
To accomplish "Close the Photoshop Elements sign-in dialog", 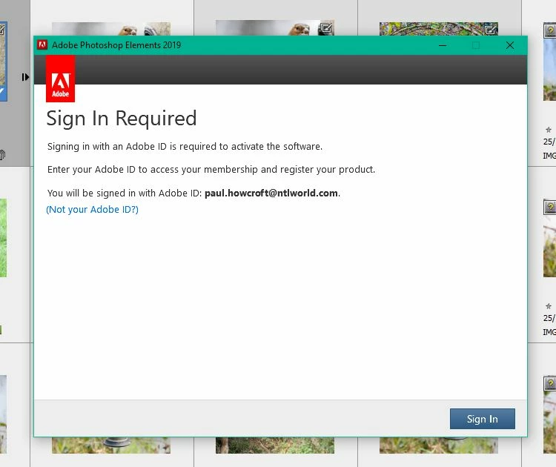I will (510, 45).
